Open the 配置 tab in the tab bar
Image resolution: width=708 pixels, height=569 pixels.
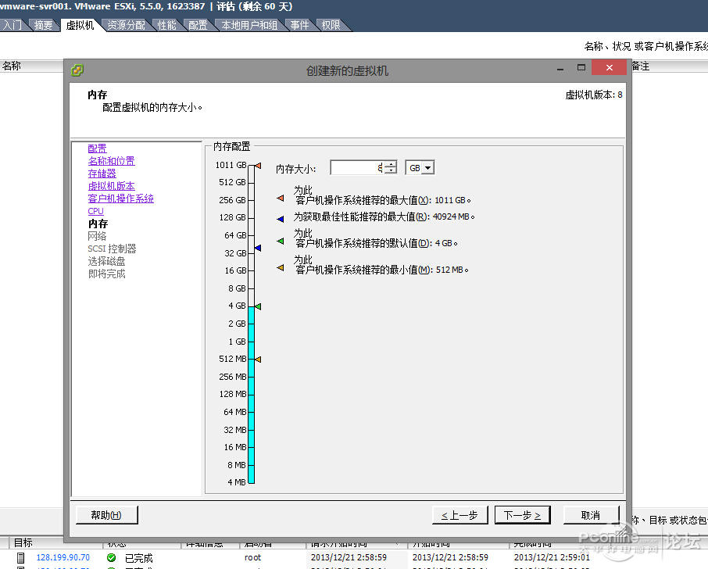(x=198, y=25)
